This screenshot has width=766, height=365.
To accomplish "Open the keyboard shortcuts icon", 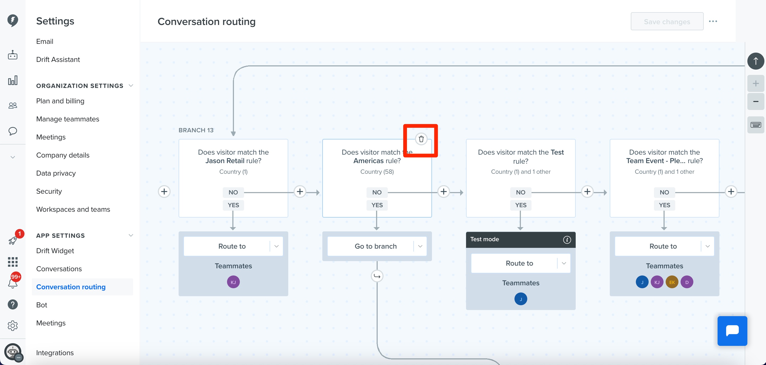I will coord(756,125).
